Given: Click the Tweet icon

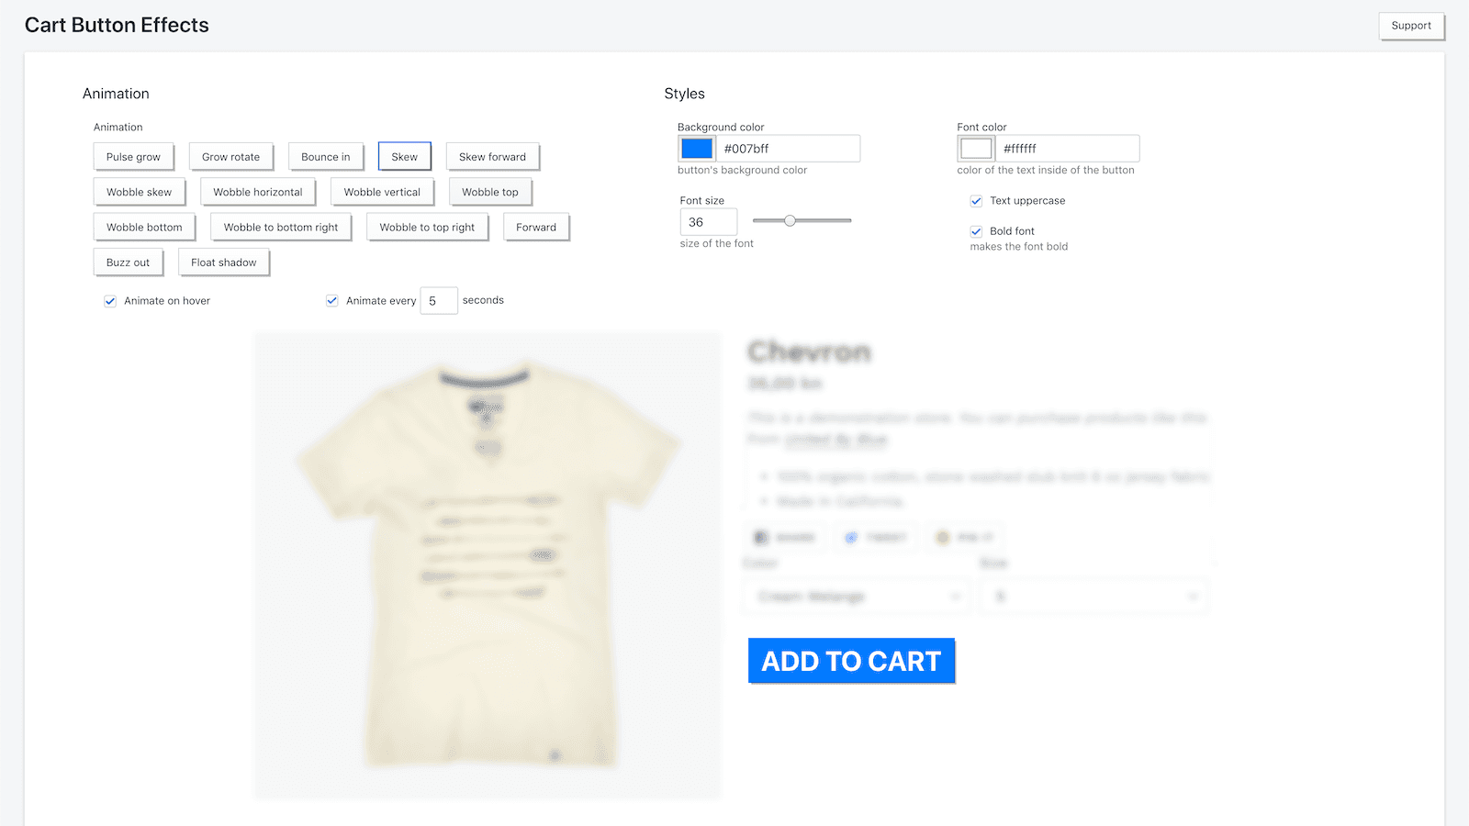Looking at the screenshot, I should tap(874, 537).
